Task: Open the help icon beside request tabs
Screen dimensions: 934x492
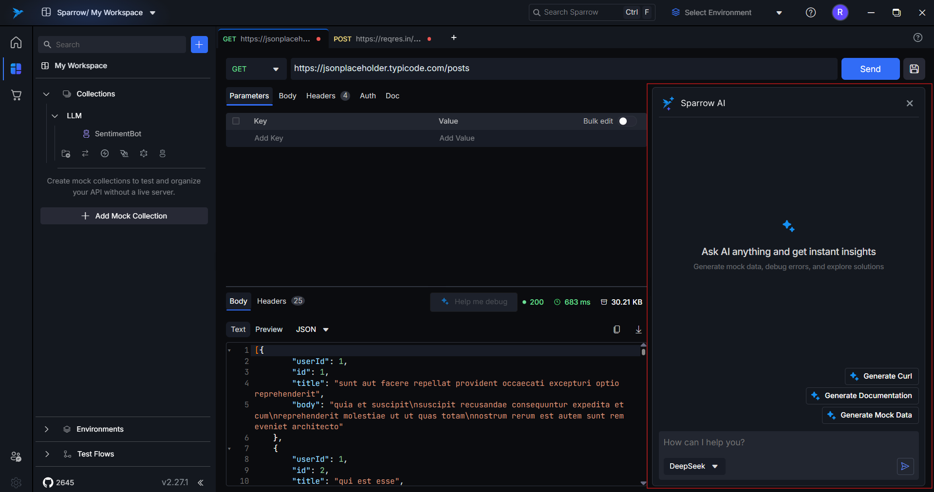Action: click(x=918, y=37)
